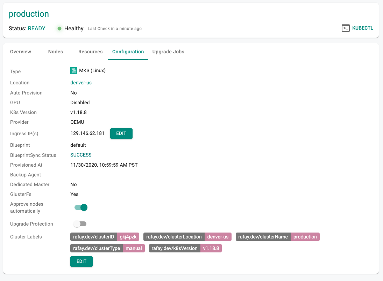Image resolution: width=383 pixels, height=281 pixels.
Task: Click the production cluster title
Action: [29, 14]
